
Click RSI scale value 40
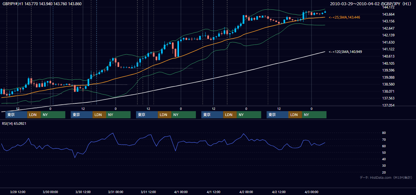[x=384, y=159]
